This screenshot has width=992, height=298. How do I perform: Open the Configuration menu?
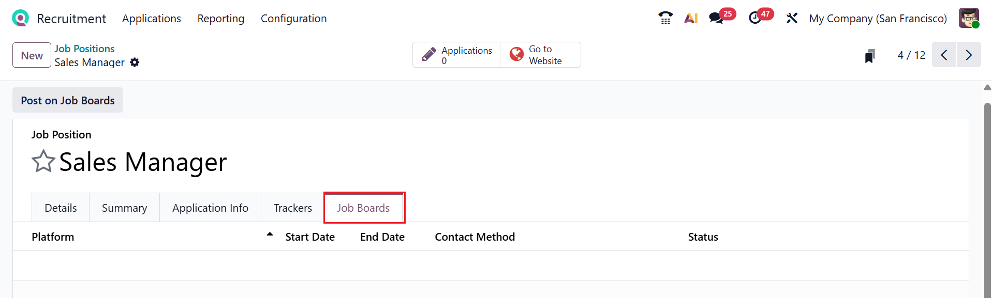coord(293,19)
